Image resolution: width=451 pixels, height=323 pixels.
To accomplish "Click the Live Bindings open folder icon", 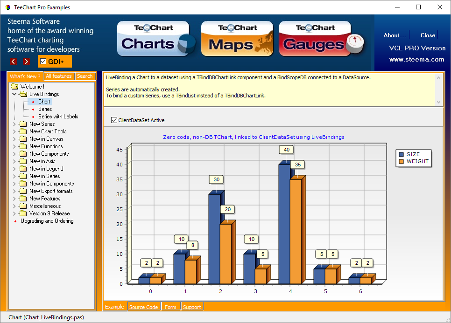I will [23, 94].
